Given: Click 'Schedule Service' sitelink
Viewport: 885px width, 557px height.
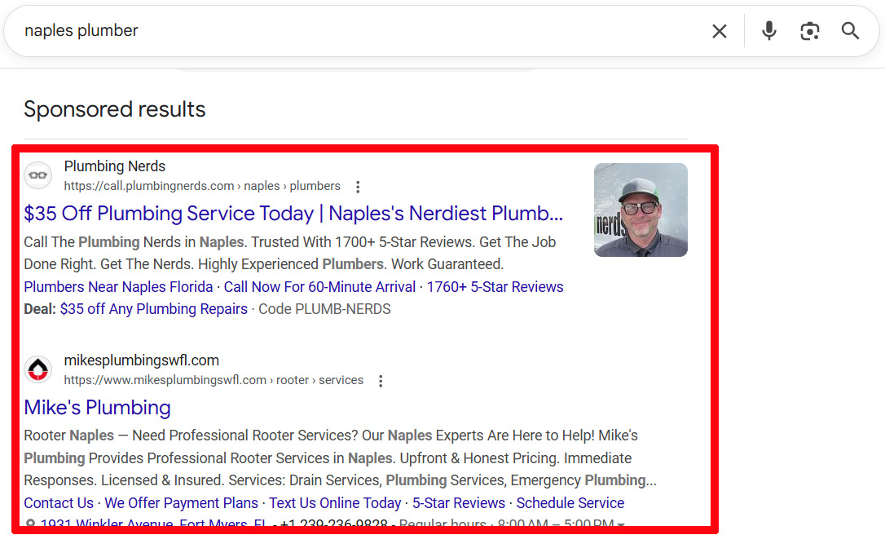Looking at the screenshot, I should pos(570,503).
